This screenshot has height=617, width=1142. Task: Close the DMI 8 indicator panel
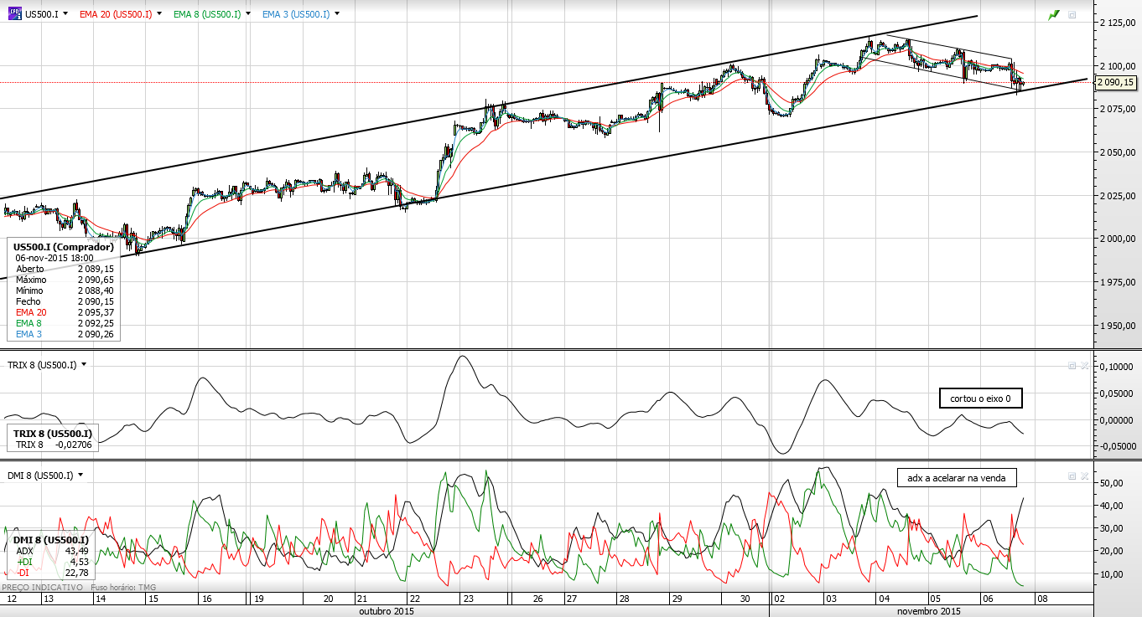(x=1083, y=476)
